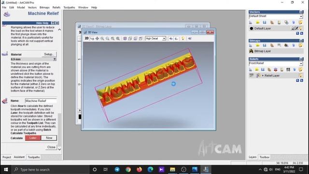The width and height of the screenshot is (309, 174).
Task: Expand the Relief Layer arrow
Action: 263,75
